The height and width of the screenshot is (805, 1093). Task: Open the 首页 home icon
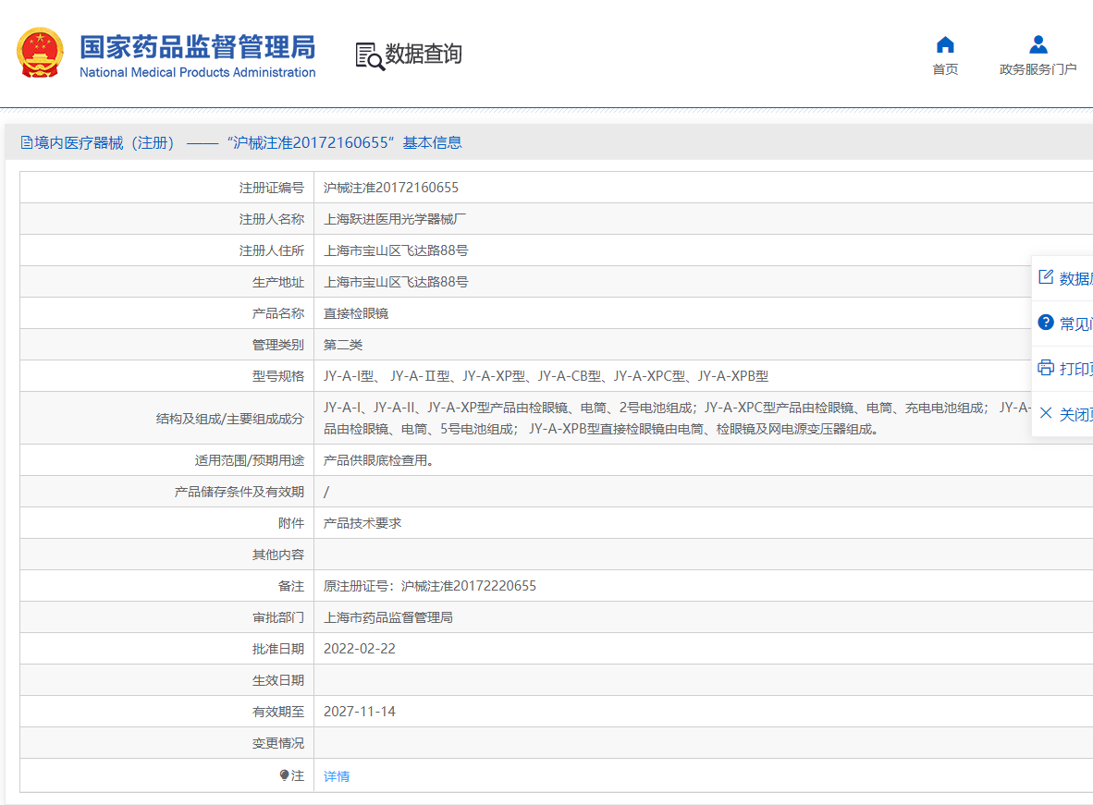pos(945,44)
